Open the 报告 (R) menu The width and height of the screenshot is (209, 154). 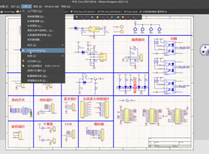point(38,6)
